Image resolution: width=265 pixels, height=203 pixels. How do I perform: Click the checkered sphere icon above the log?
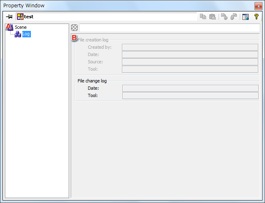[74, 28]
